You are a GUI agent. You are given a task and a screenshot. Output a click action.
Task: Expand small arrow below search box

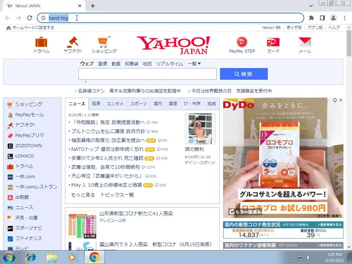pos(86,82)
